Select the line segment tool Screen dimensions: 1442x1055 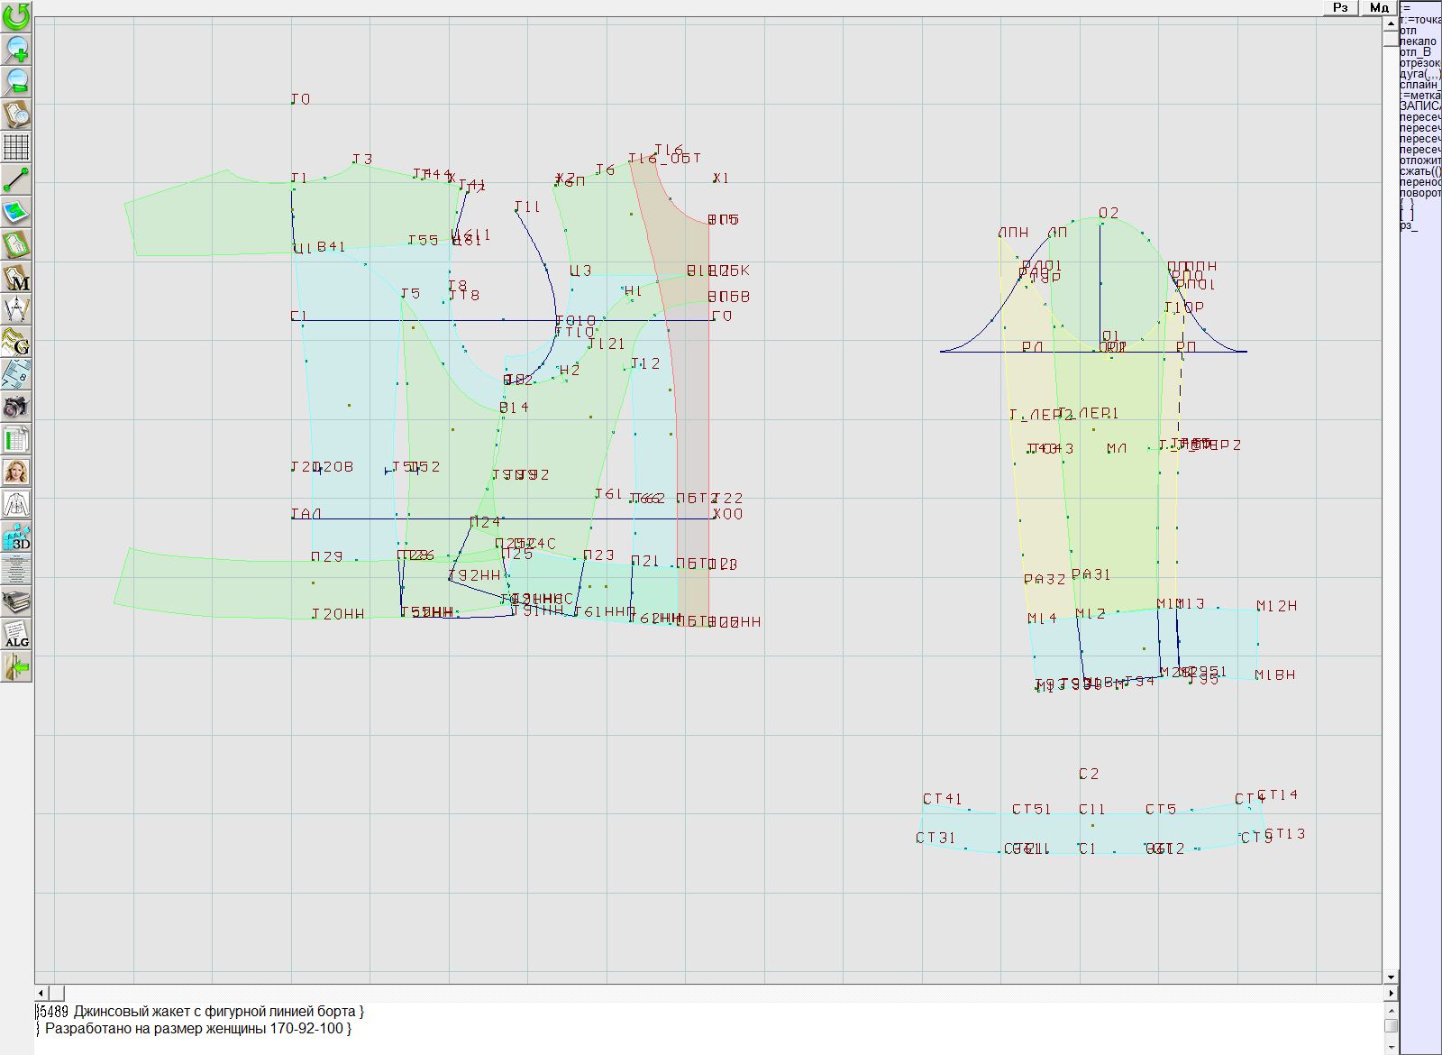tap(16, 179)
